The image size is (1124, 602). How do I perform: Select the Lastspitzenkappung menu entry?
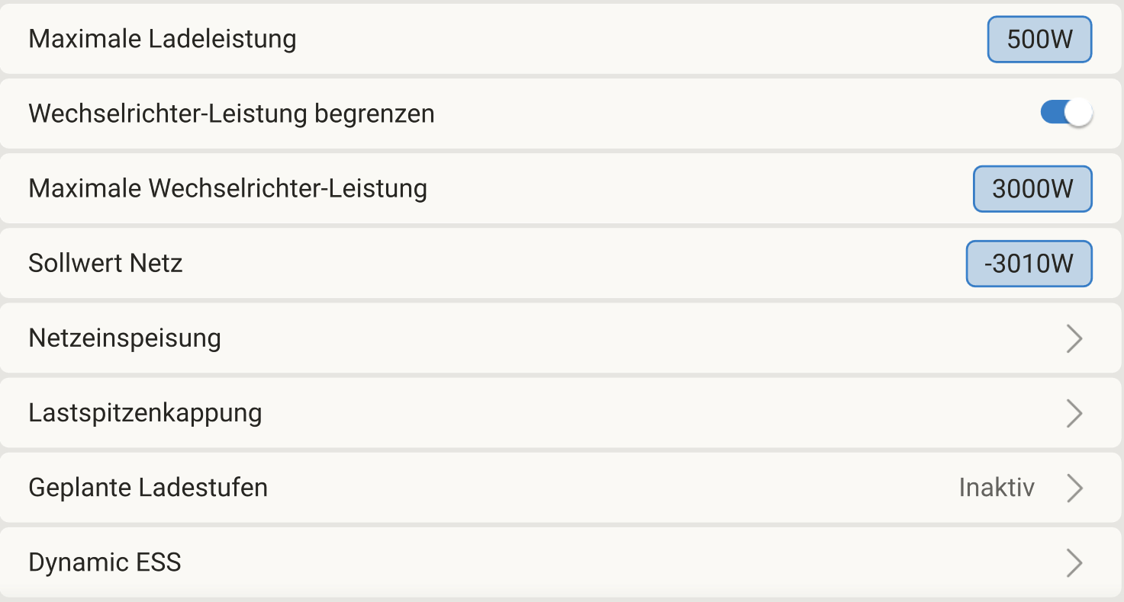[x=145, y=413]
